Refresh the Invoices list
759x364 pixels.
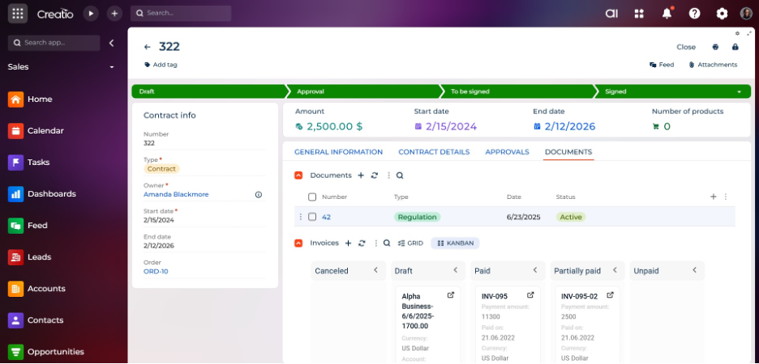pos(362,243)
